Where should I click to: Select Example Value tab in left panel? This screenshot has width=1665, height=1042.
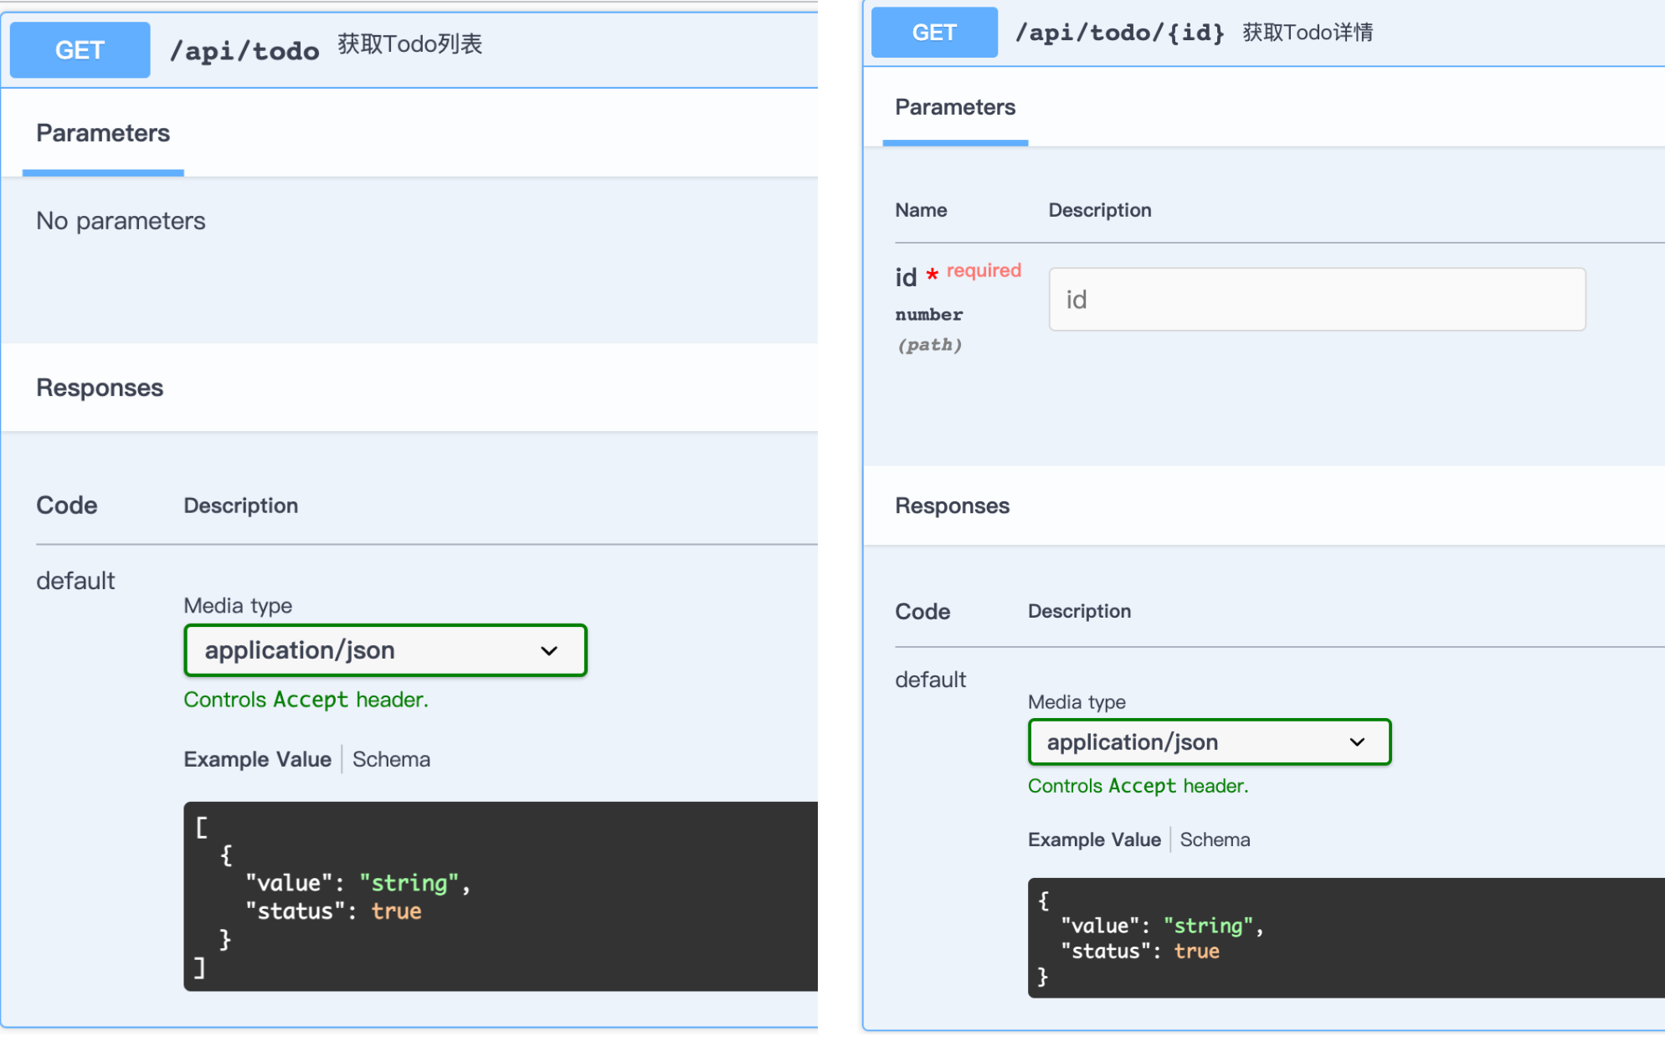258,759
